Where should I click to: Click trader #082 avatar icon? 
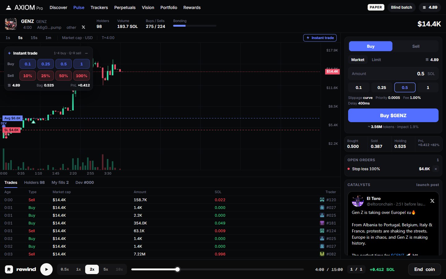pyautogui.click(x=322, y=254)
